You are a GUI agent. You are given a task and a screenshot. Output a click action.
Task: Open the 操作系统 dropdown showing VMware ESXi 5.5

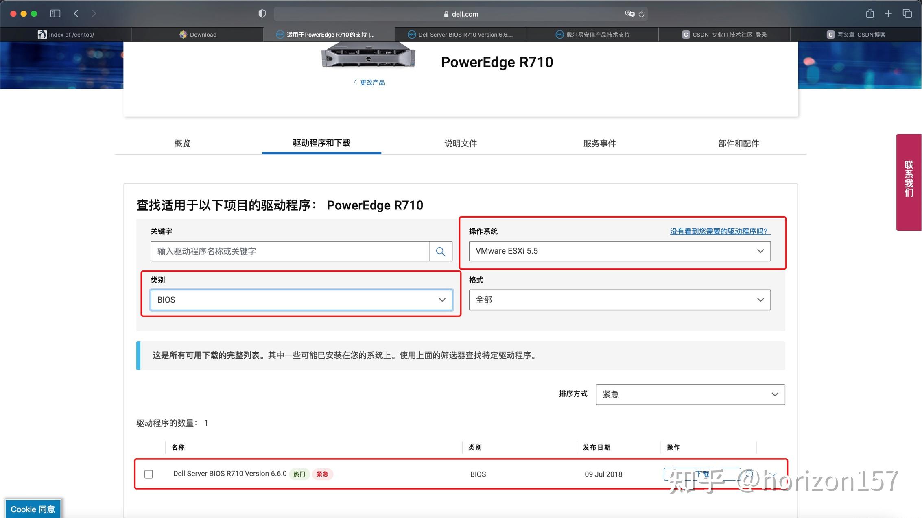[620, 251]
